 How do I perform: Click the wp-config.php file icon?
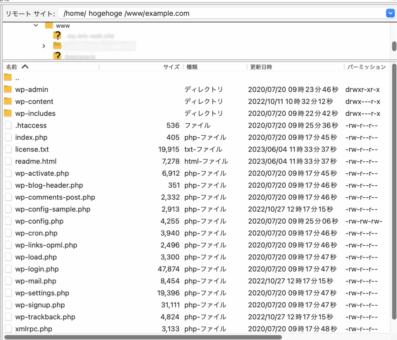point(9,221)
